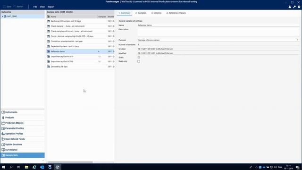Viewport: 302px width, 170px height.
Task: Open Task View on taskbar
Action: (18, 167)
